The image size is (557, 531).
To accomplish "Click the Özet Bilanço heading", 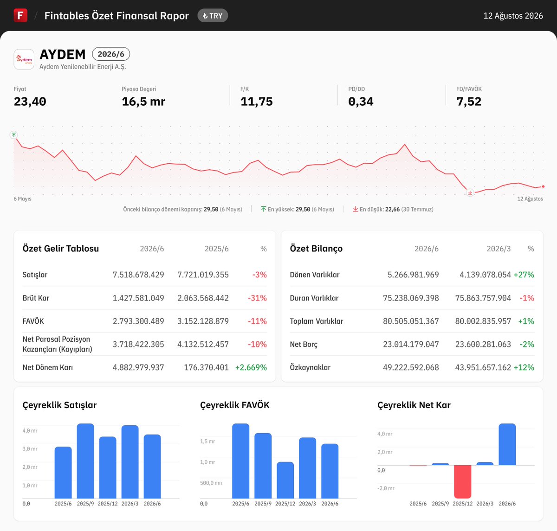I will (316, 249).
